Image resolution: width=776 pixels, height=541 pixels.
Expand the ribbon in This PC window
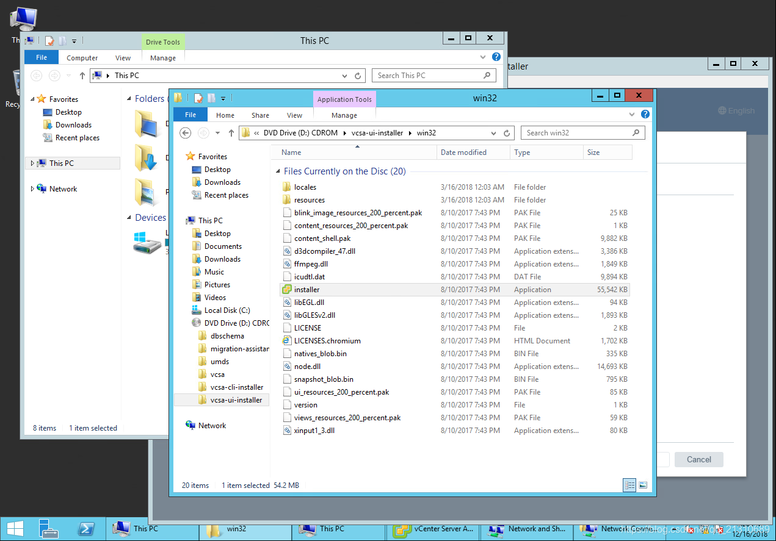[x=483, y=57]
